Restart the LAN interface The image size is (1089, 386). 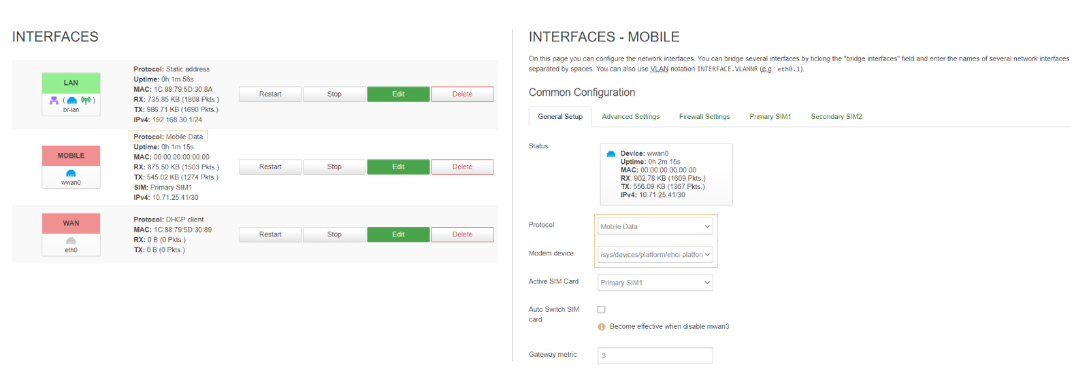(270, 94)
